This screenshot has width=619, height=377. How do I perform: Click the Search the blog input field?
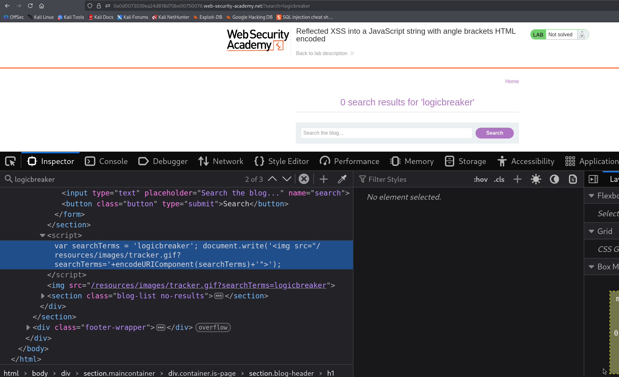(x=386, y=133)
